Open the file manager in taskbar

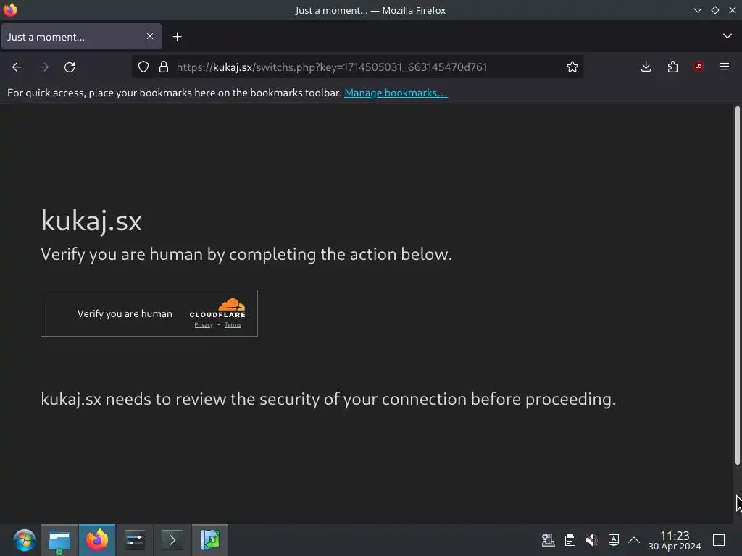click(59, 540)
